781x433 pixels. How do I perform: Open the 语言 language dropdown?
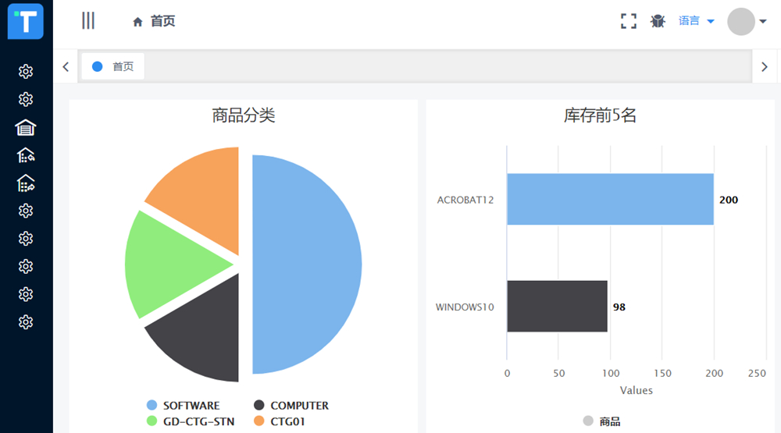697,21
